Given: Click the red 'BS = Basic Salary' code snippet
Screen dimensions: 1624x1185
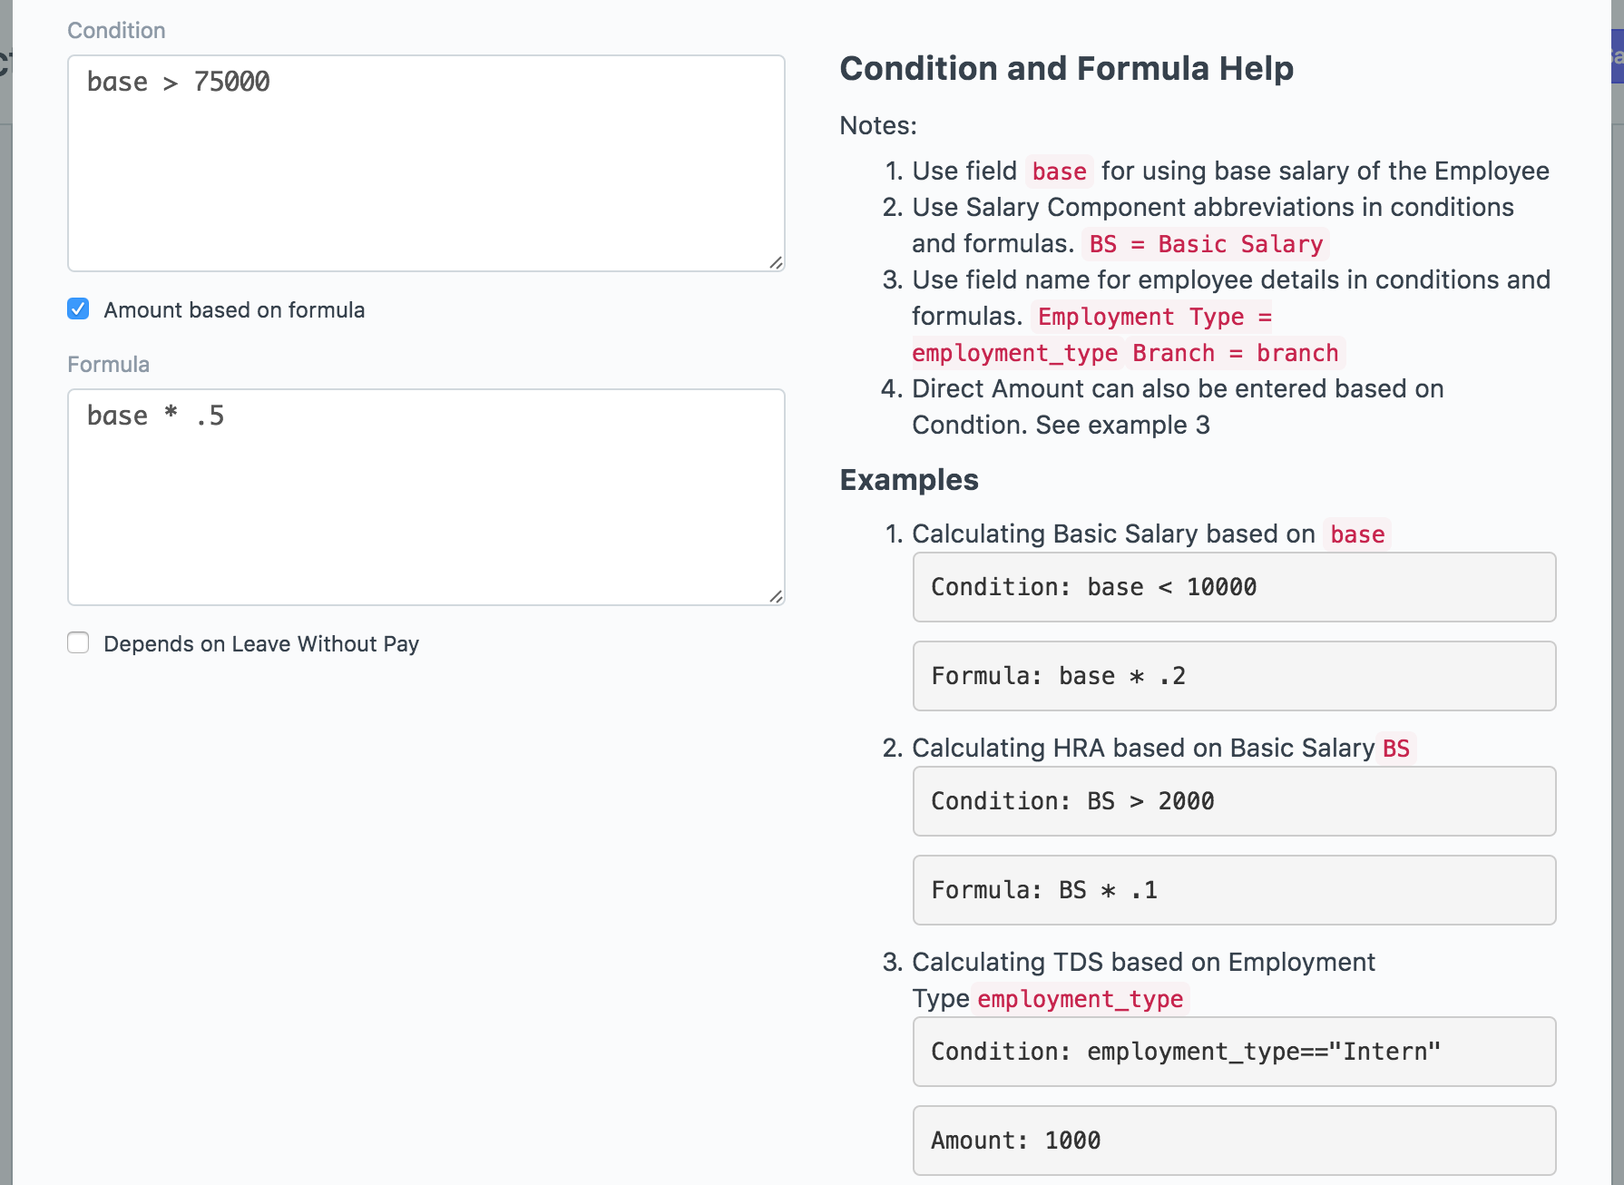Looking at the screenshot, I should pos(1206,244).
